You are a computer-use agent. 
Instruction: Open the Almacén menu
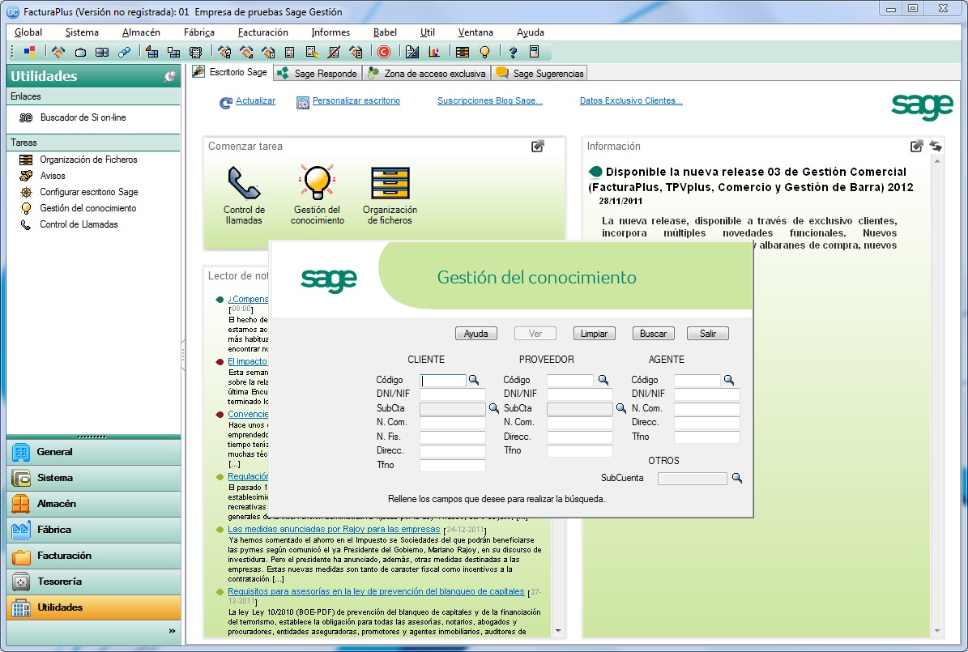(141, 32)
